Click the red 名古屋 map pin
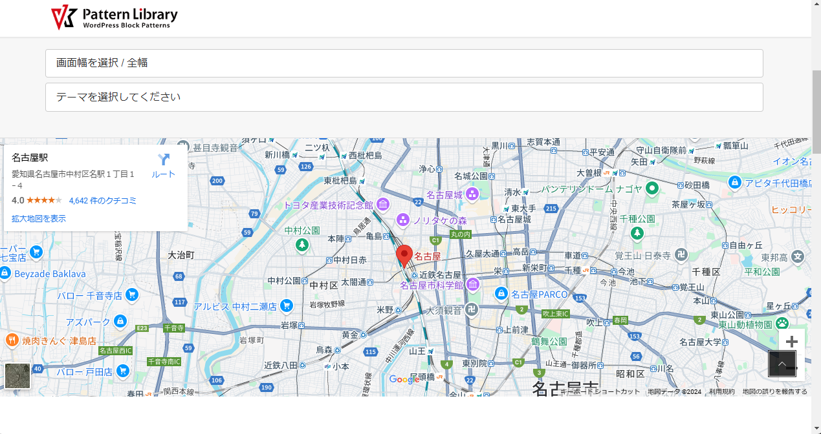 tap(404, 256)
